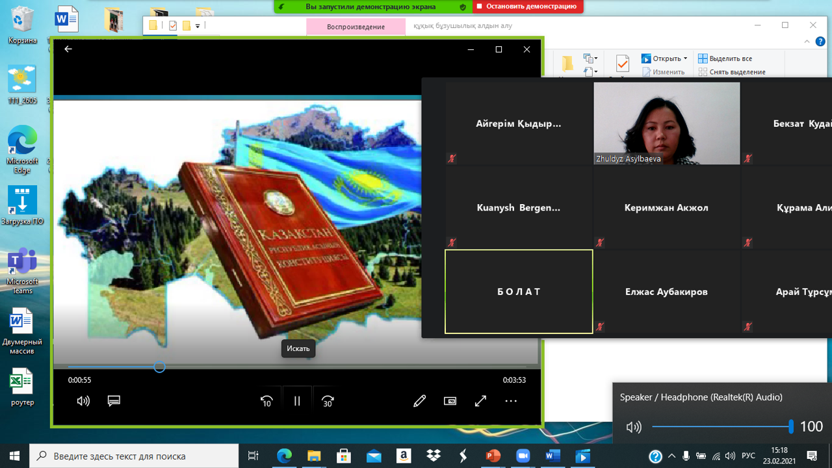Open the player volume control
Image resolution: width=832 pixels, height=468 pixels.
83,401
